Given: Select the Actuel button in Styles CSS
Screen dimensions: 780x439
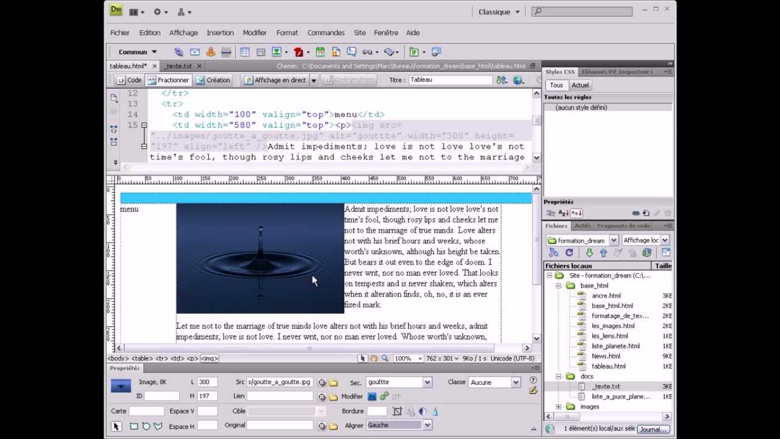Looking at the screenshot, I should coord(580,85).
